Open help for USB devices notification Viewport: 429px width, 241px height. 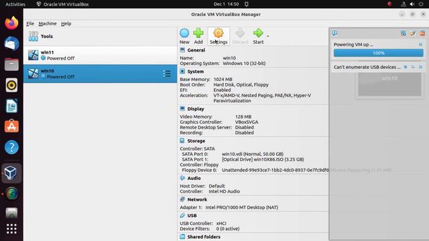point(406,67)
